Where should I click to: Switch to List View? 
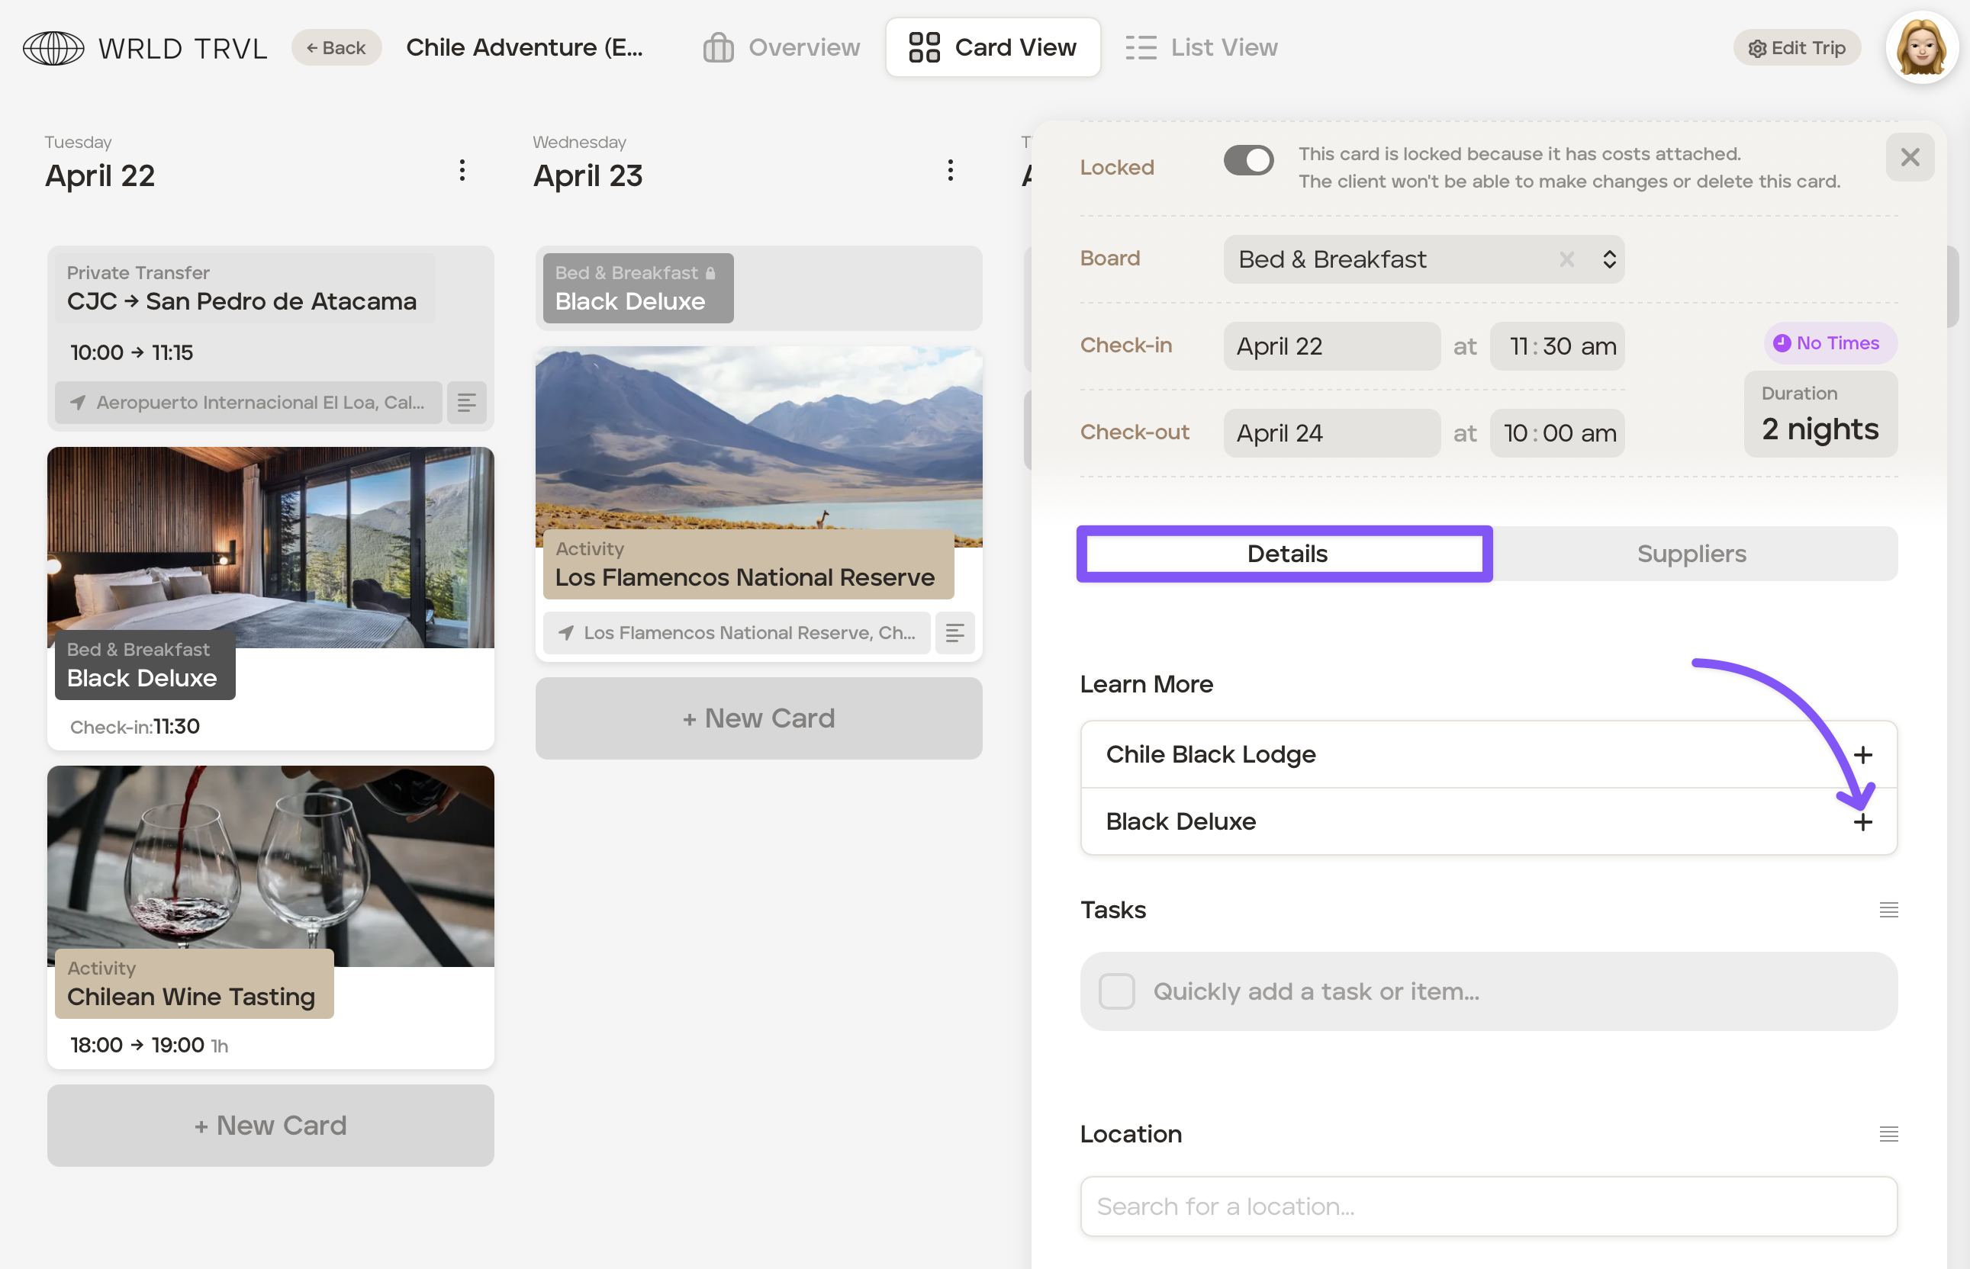tap(1202, 48)
